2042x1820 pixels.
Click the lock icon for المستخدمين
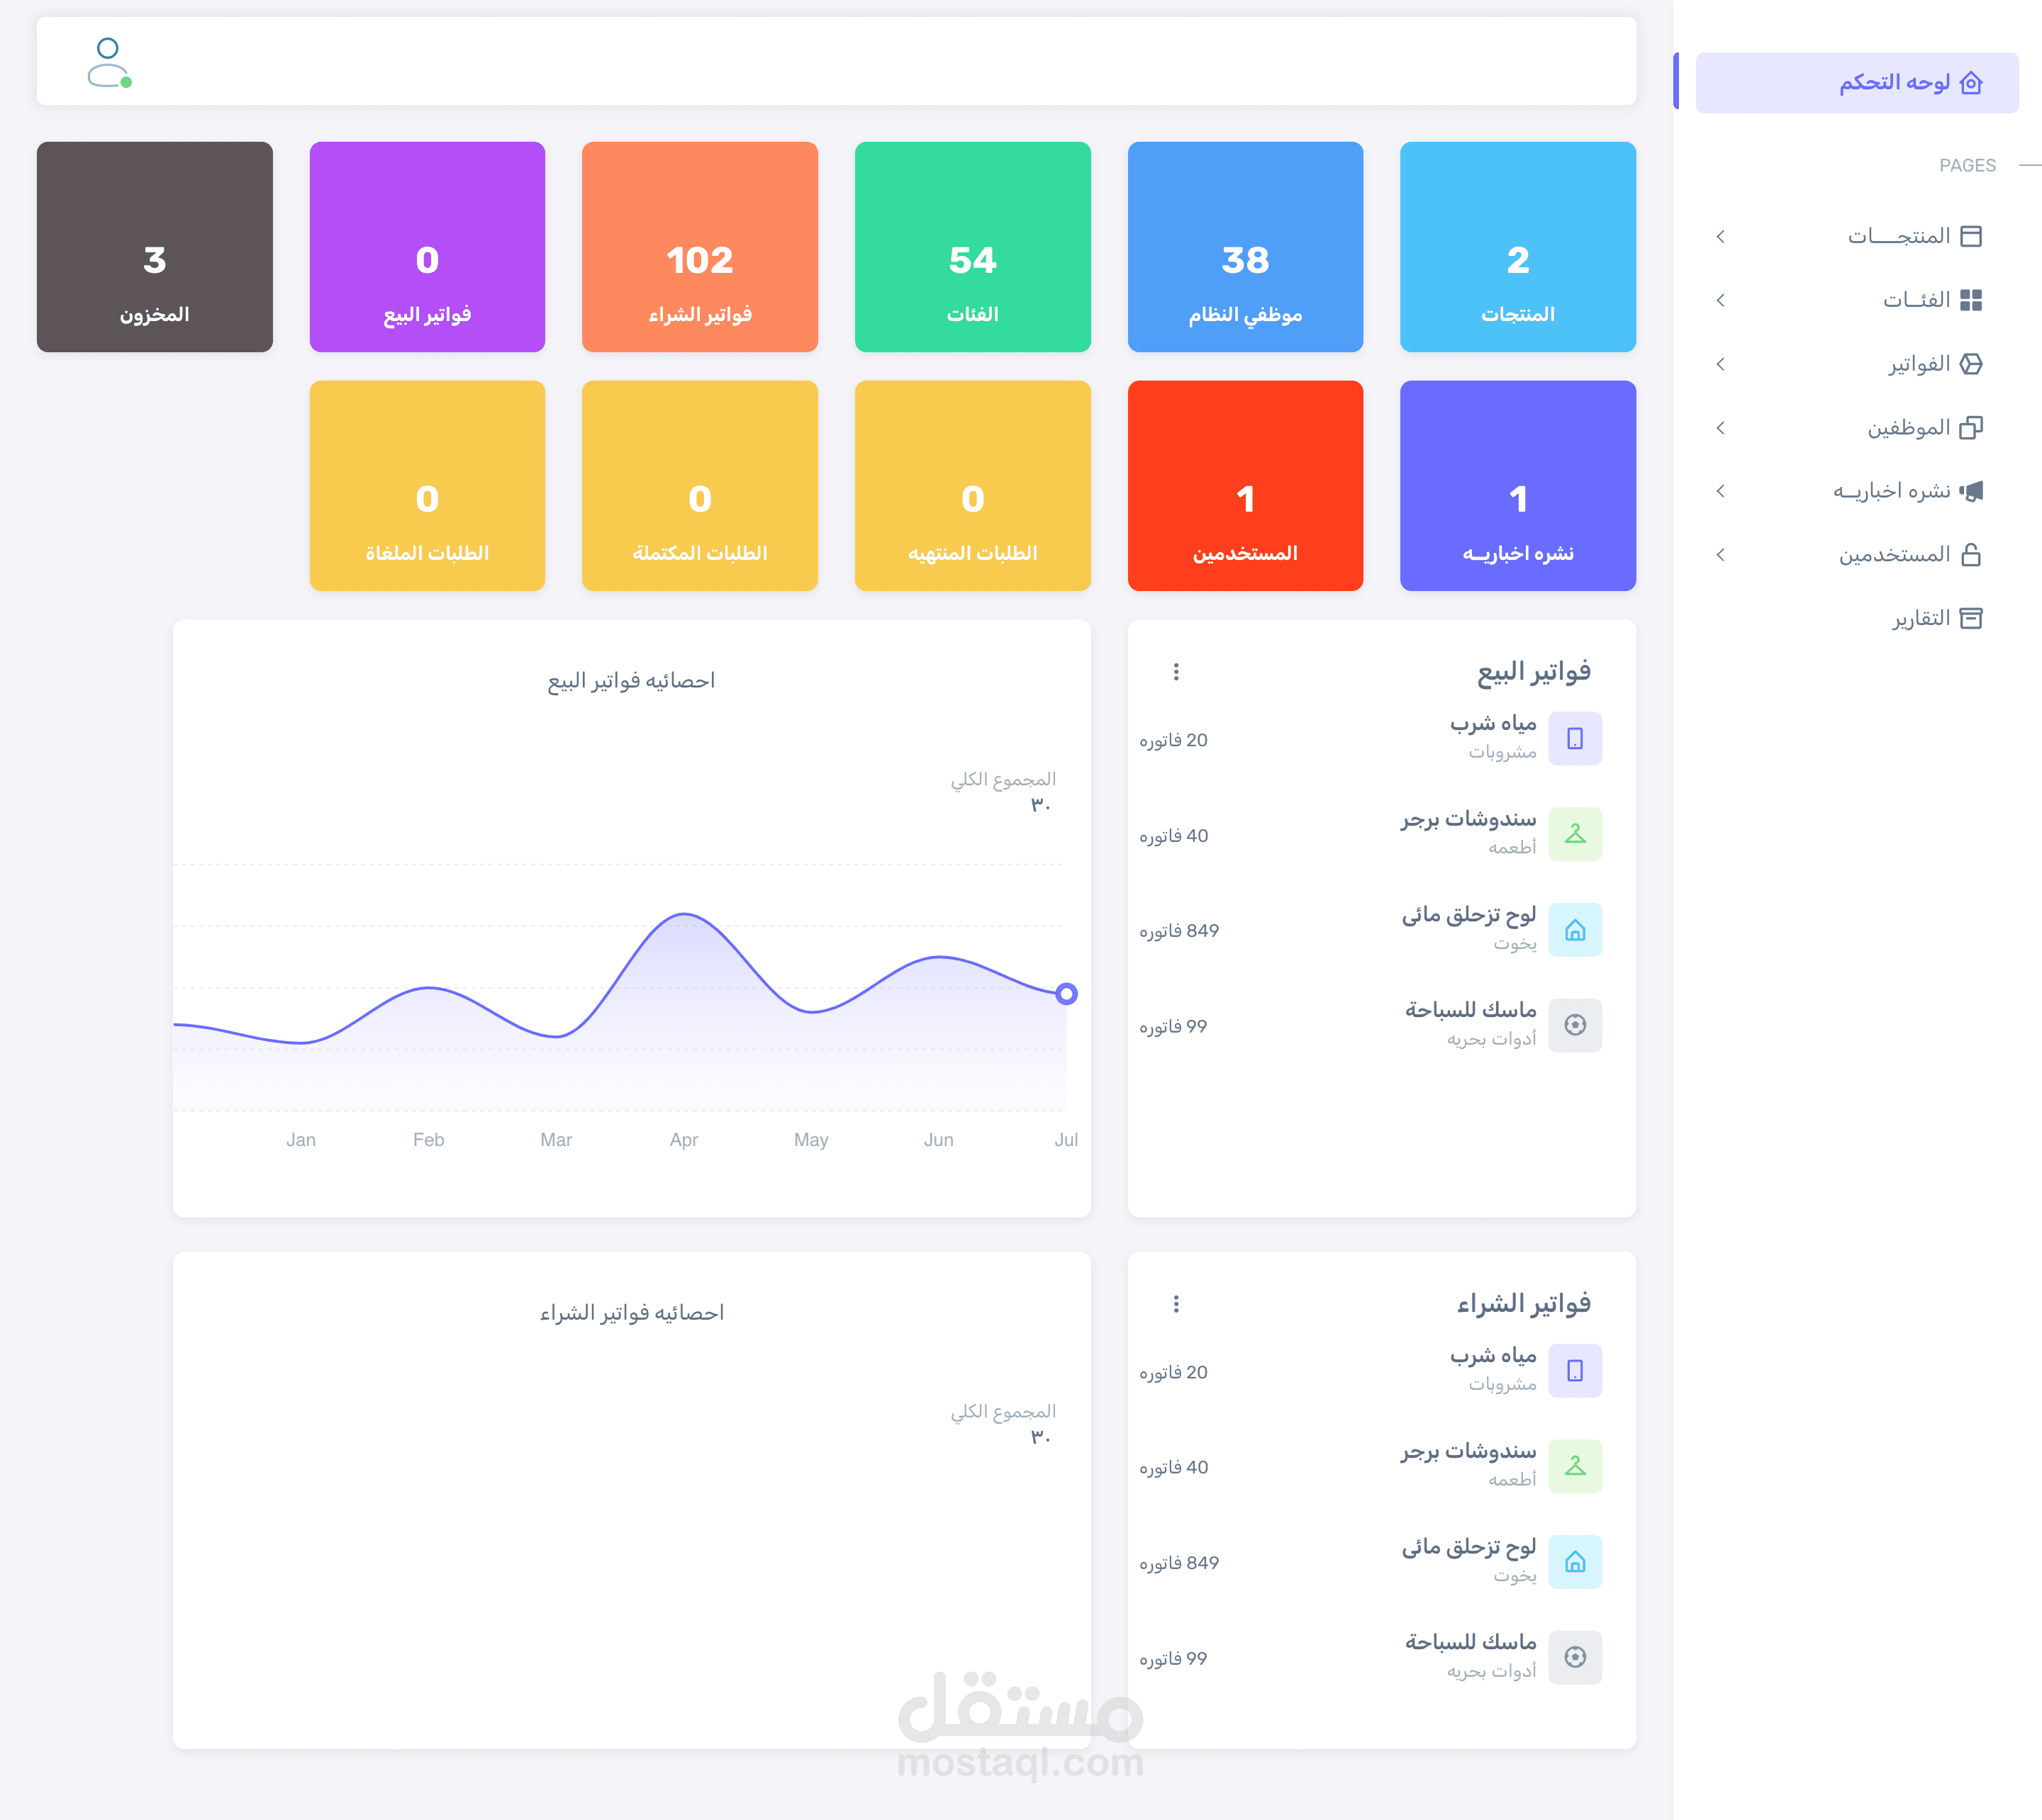[x=1970, y=555]
